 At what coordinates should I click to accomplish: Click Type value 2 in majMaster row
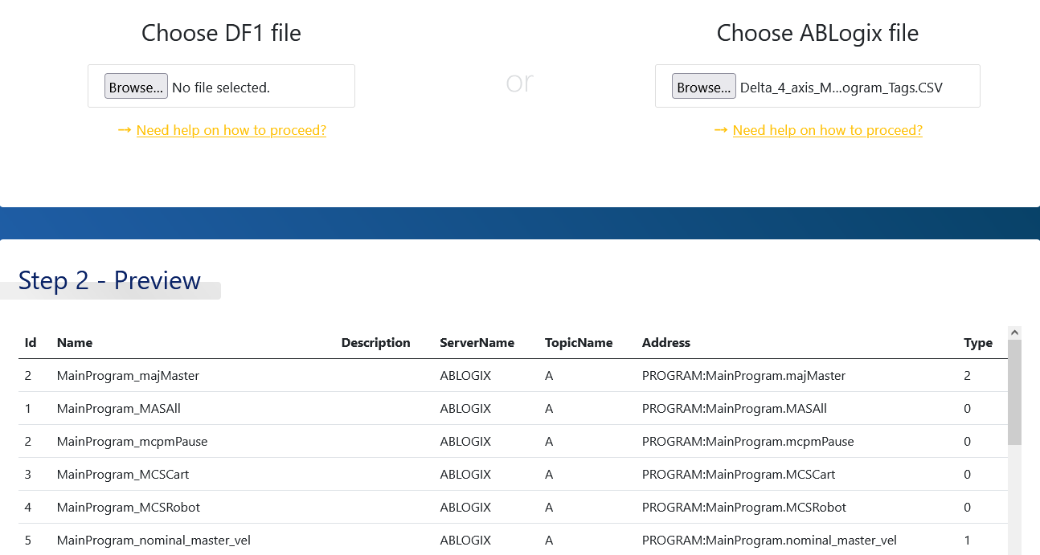tap(968, 375)
